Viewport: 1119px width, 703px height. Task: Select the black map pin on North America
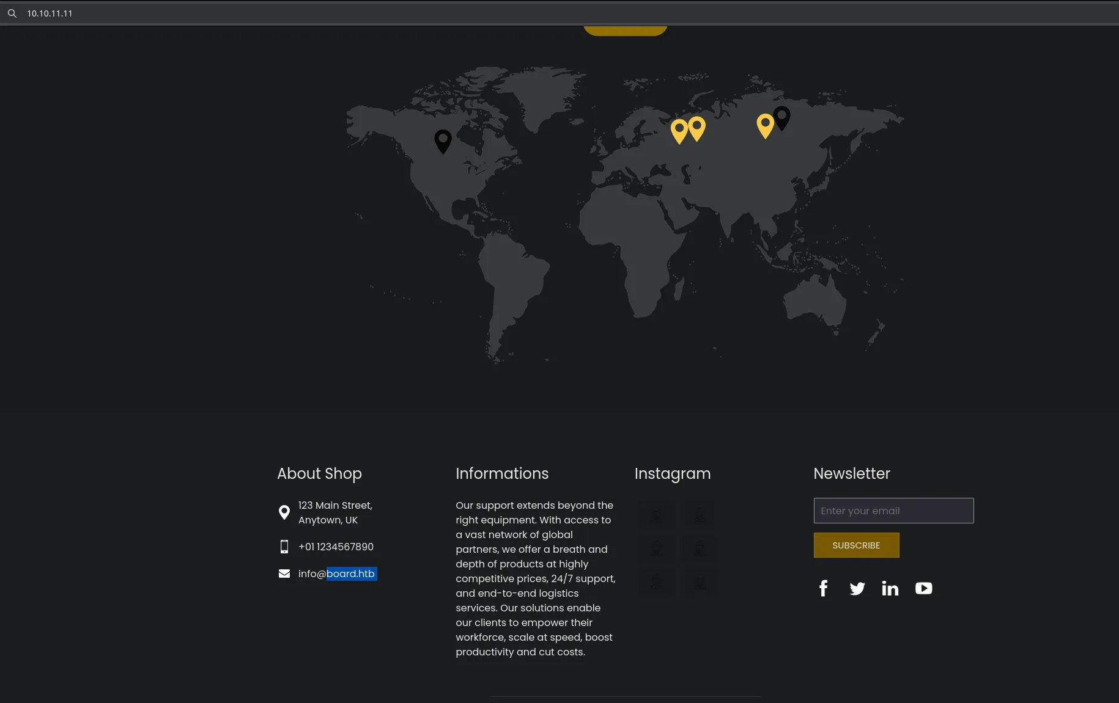443,140
